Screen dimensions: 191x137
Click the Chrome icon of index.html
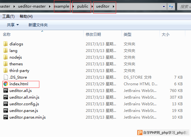[6, 84]
